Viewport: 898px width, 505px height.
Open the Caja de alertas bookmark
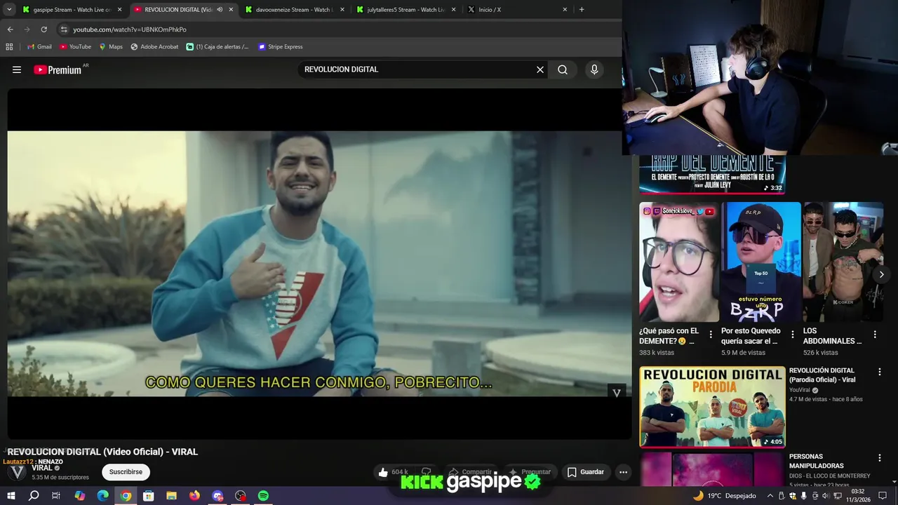217,47
